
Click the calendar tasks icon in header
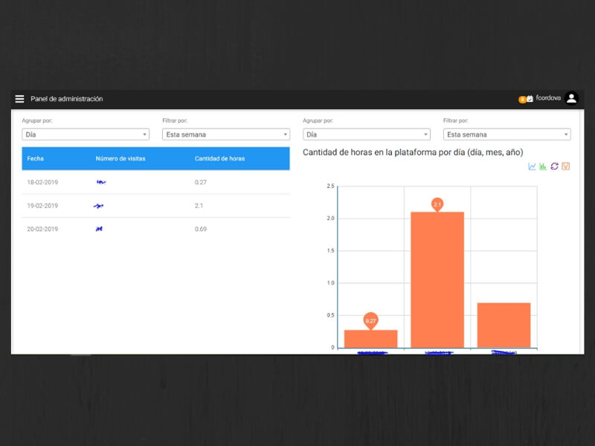530,99
